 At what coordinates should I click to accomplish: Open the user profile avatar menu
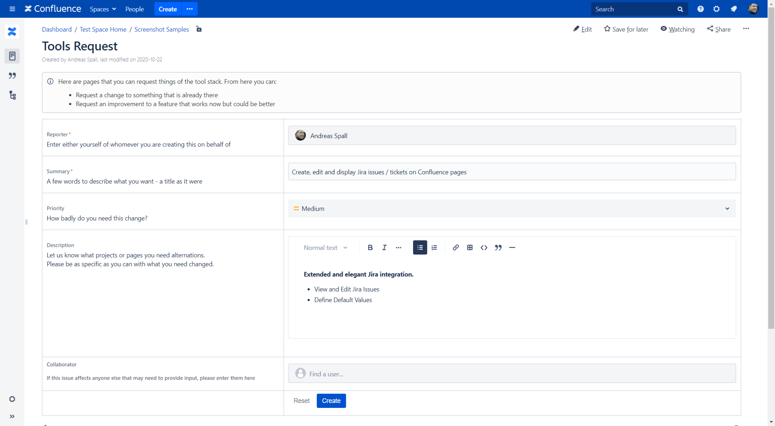tap(753, 9)
